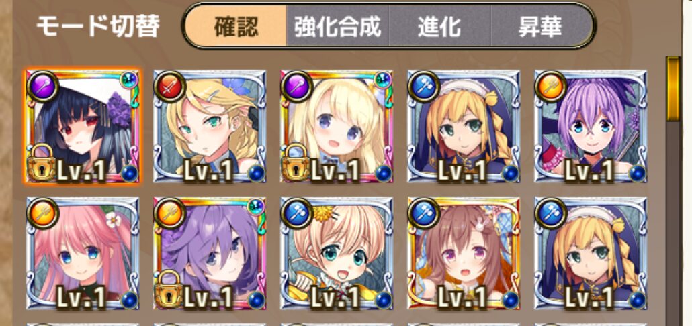This screenshot has height=326, width=692.
Task: Click the orange type icon on purple spiky-haired character
Action: [551, 87]
